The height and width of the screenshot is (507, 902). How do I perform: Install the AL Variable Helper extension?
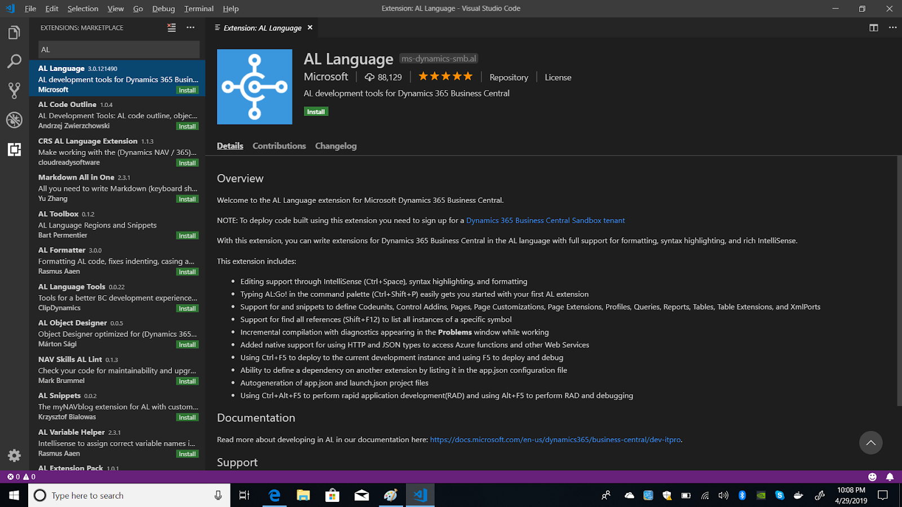[x=187, y=453]
